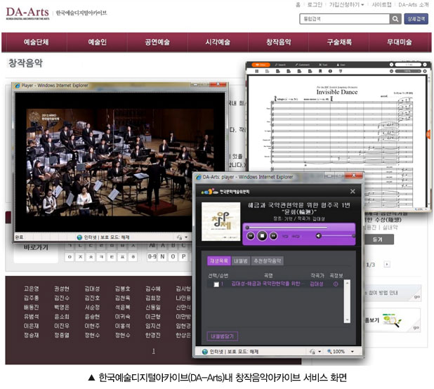Switch to 내앨범 tab

click(240, 261)
